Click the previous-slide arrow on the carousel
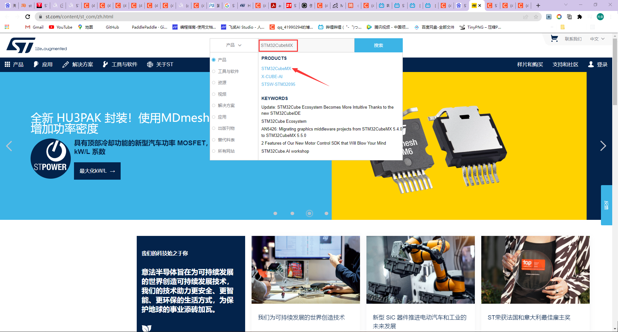 click(9, 146)
